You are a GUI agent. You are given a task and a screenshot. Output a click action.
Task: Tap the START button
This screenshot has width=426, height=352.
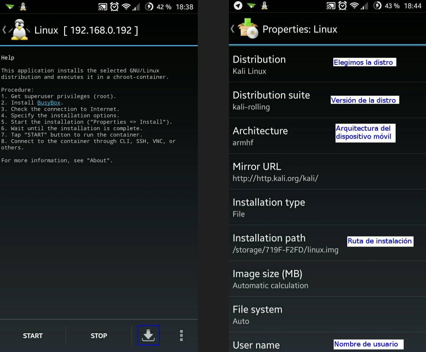point(33,335)
